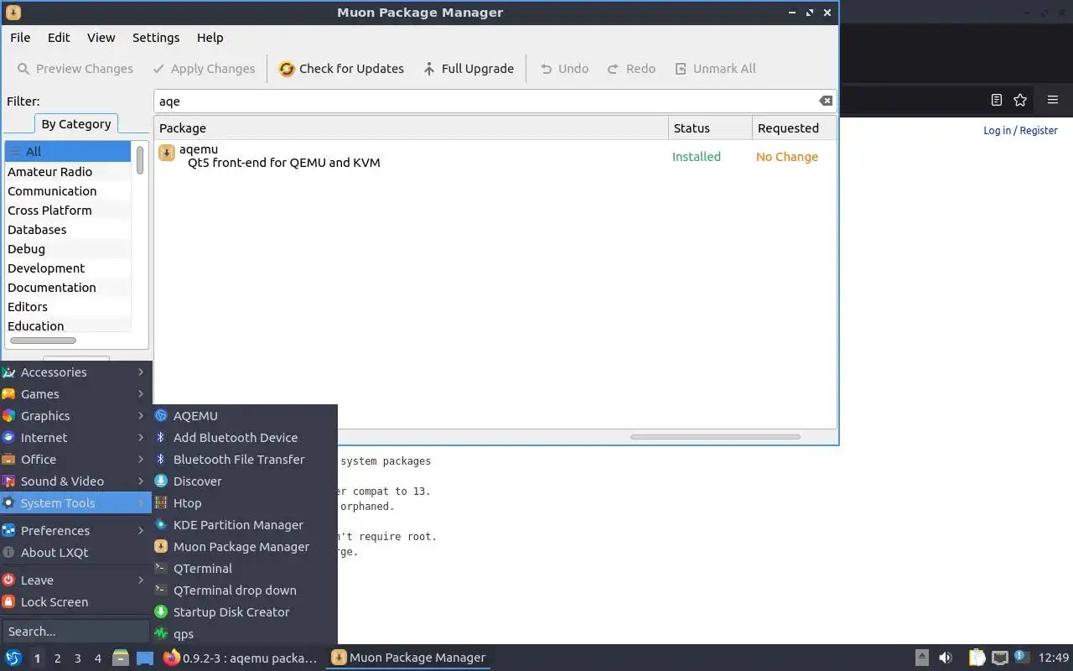
Task: Launch Muon Package Manager from the submenu
Action: coord(245,547)
